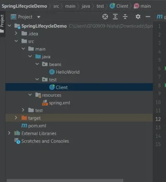This screenshot has width=166, height=182.
Task: Select the beans package label
Action: coord(55,65)
